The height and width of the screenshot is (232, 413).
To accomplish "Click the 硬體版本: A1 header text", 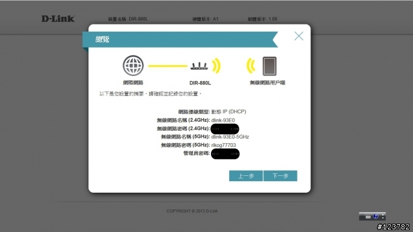I will [x=205, y=19].
